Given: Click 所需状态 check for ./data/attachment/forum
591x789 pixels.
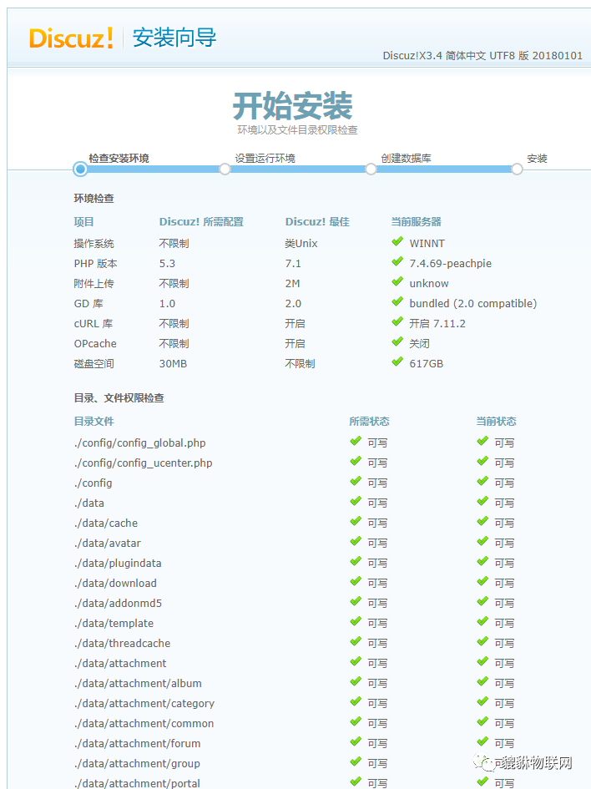Looking at the screenshot, I should (356, 741).
